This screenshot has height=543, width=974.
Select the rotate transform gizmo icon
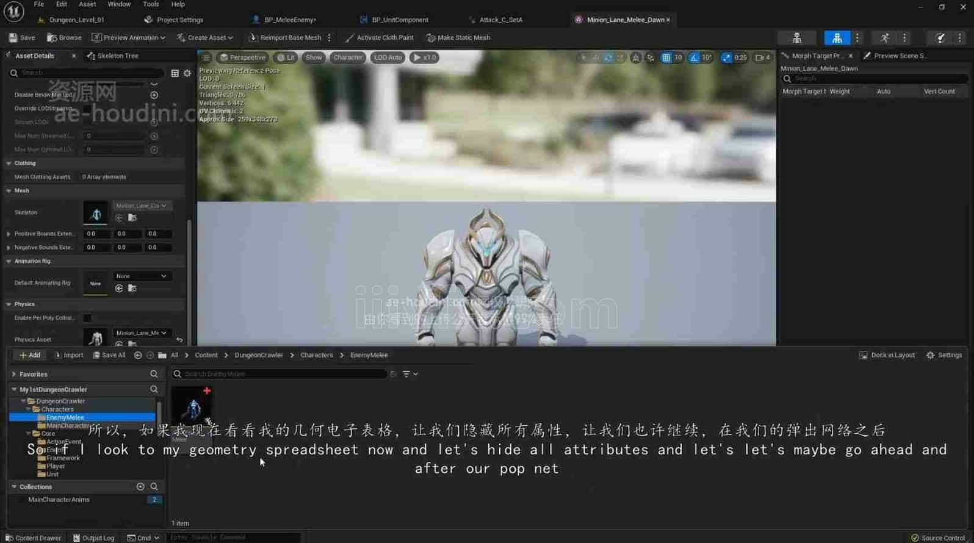click(x=608, y=57)
